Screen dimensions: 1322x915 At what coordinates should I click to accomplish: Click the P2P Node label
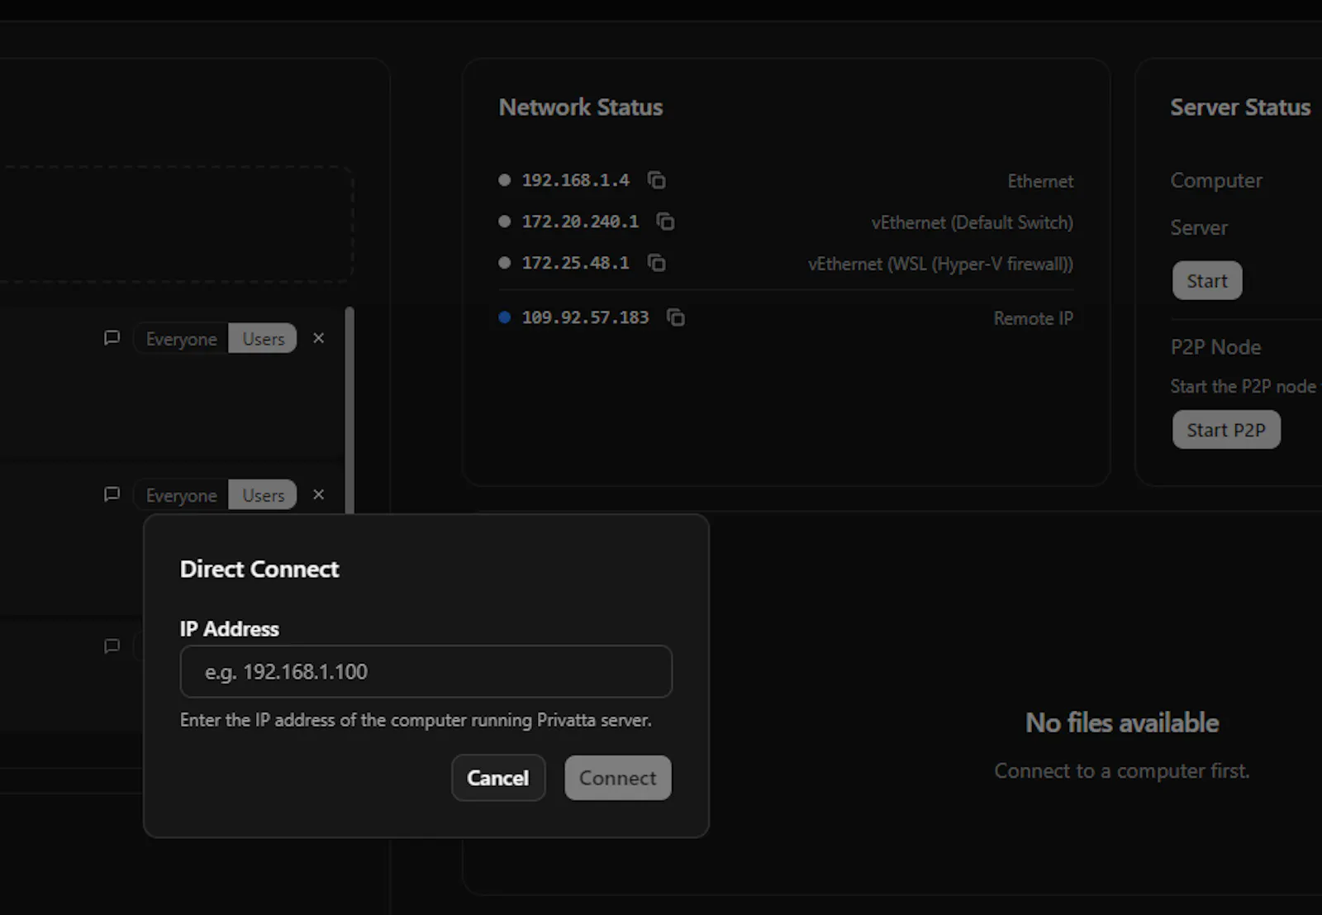coord(1215,347)
